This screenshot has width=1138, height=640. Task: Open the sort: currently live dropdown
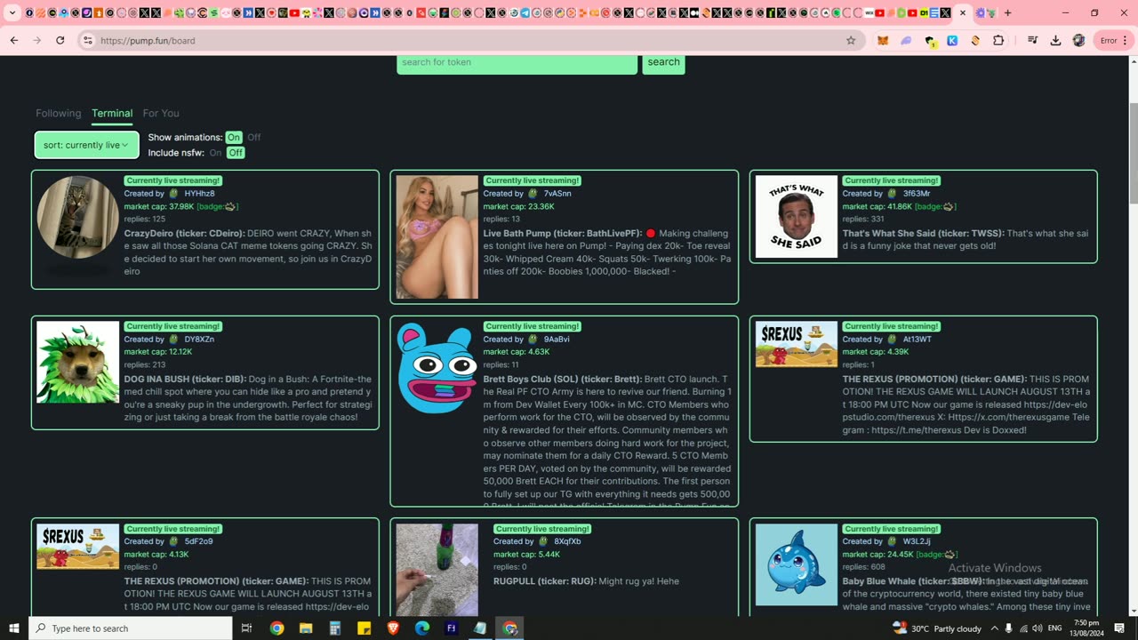pos(86,145)
